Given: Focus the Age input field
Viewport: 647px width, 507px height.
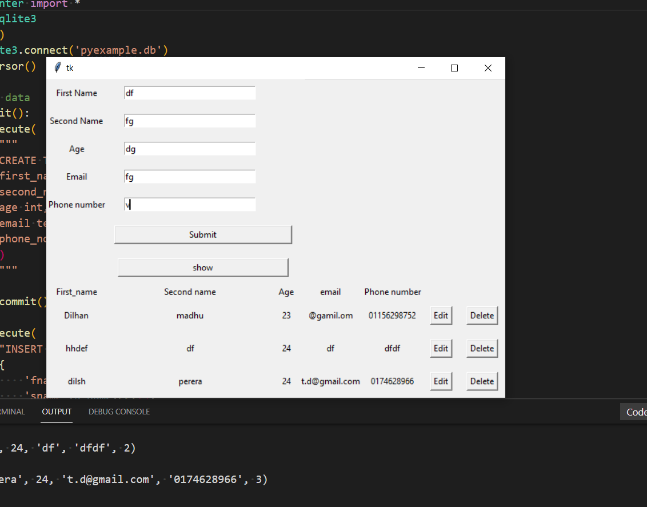Looking at the screenshot, I should pos(190,149).
